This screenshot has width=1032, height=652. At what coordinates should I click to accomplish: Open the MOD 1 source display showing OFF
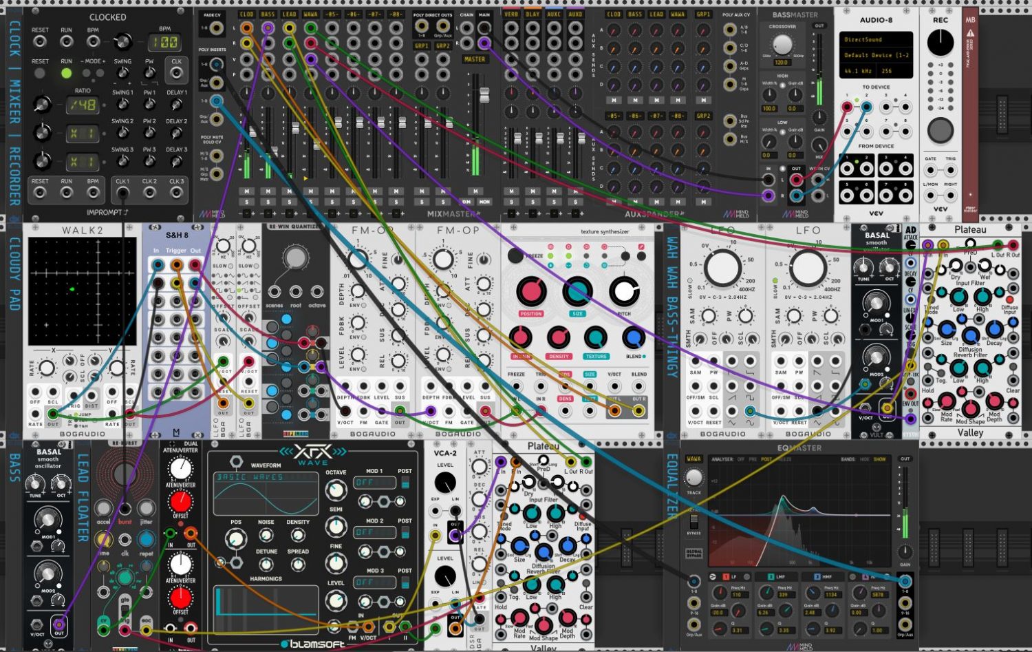pos(374,483)
